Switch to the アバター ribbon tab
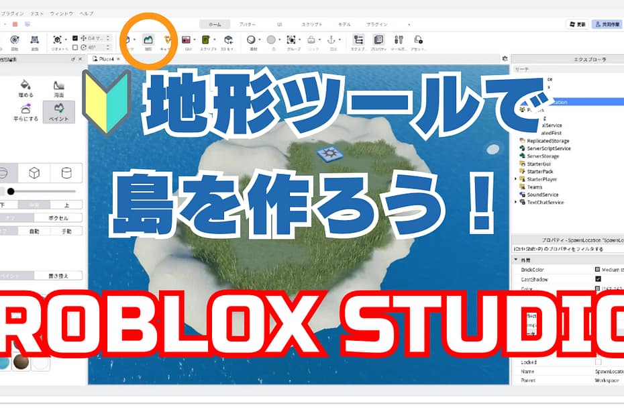The image size is (624, 416). (246, 24)
